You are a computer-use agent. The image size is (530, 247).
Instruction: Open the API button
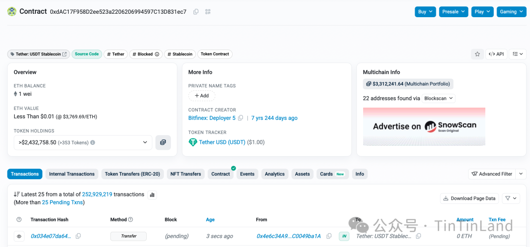tap(496, 54)
